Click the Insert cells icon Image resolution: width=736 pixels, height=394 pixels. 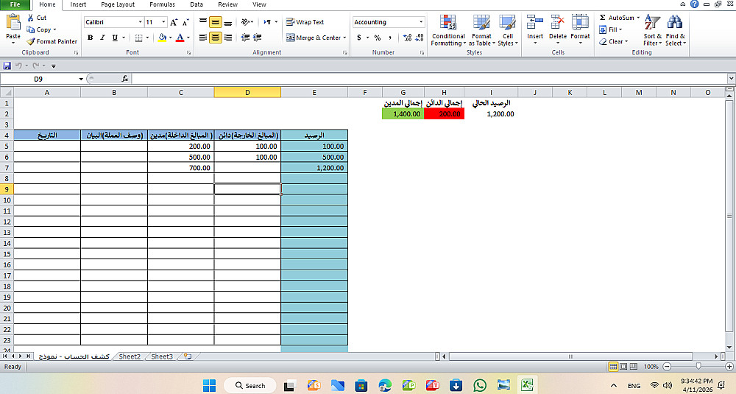tap(534, 22)
